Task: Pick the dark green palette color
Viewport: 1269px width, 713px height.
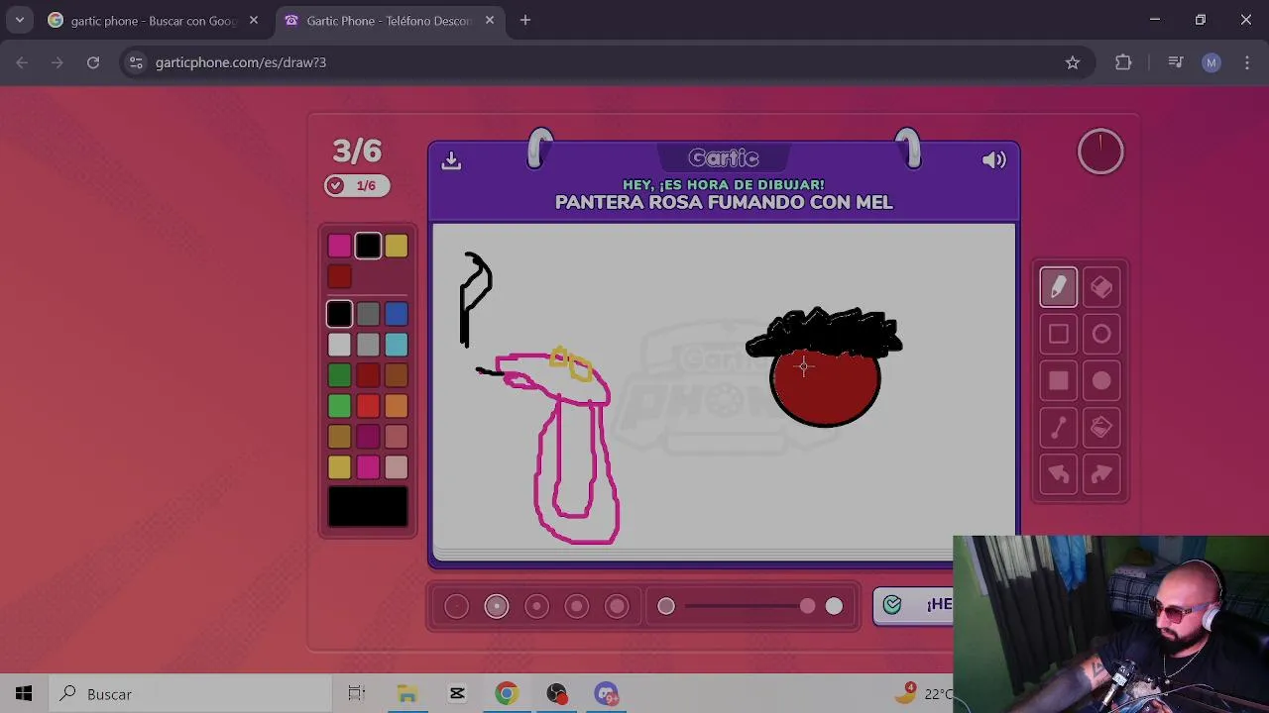Action: (x=339, y=375)
